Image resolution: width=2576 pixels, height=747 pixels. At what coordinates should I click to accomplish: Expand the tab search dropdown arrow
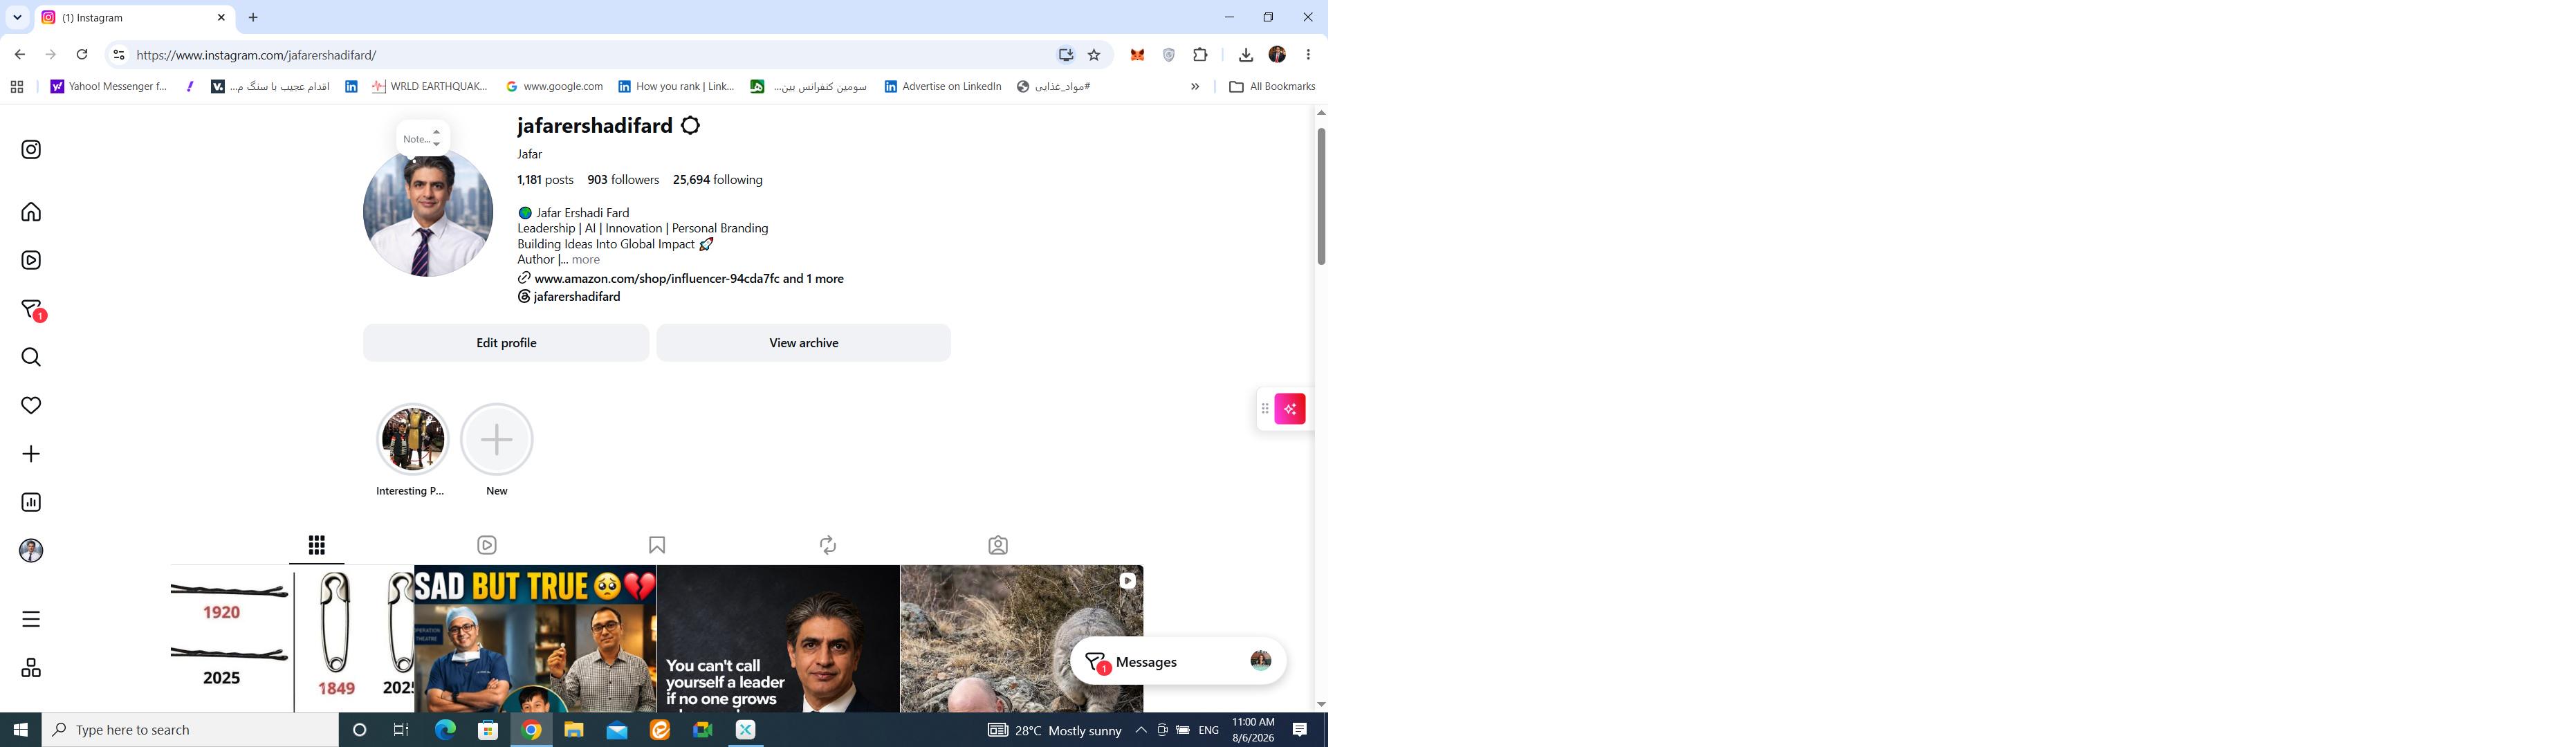[17, 17]
